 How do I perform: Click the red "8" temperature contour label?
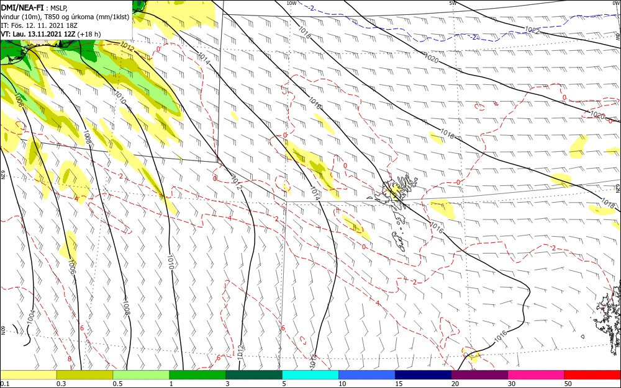click(70, 359)
